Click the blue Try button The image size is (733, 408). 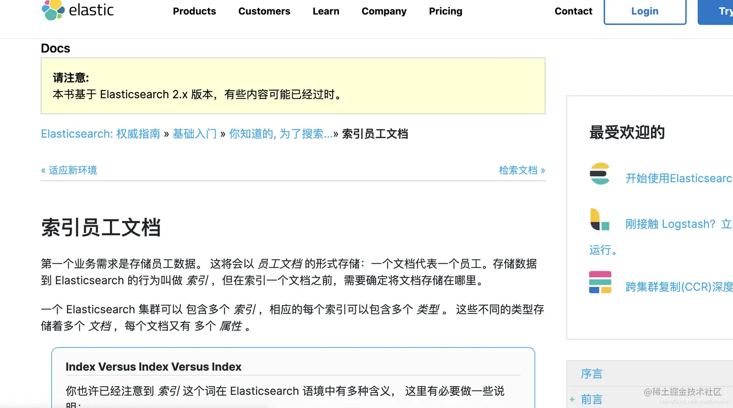point(716,12)
